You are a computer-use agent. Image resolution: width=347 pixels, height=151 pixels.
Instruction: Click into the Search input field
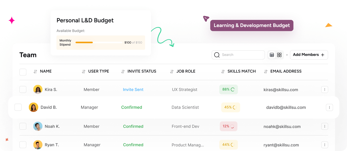pyautogui.click(x=241, y=55)
